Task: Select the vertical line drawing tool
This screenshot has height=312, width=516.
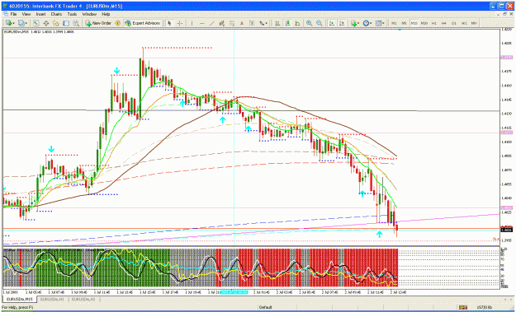Action: click(192, 23)
